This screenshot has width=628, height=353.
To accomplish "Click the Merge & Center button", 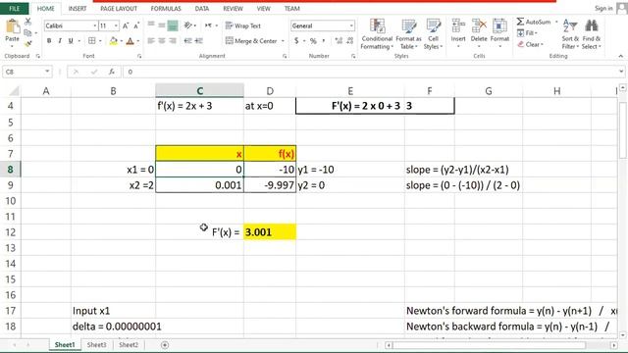I will (x=251, y=41).
